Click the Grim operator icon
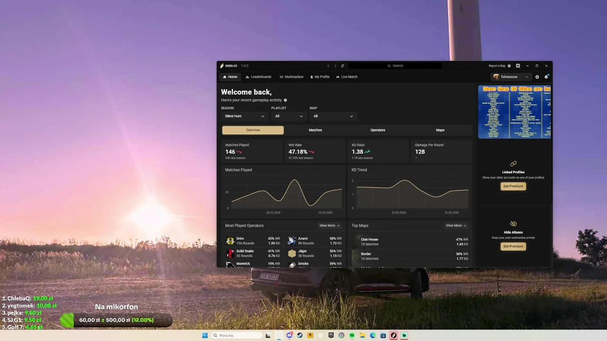Viewport: 607px width, 341px height. coord(230,241)
